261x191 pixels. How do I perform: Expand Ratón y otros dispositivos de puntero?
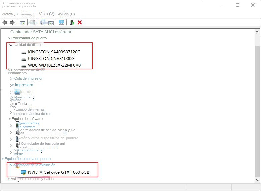pos(11,139)
